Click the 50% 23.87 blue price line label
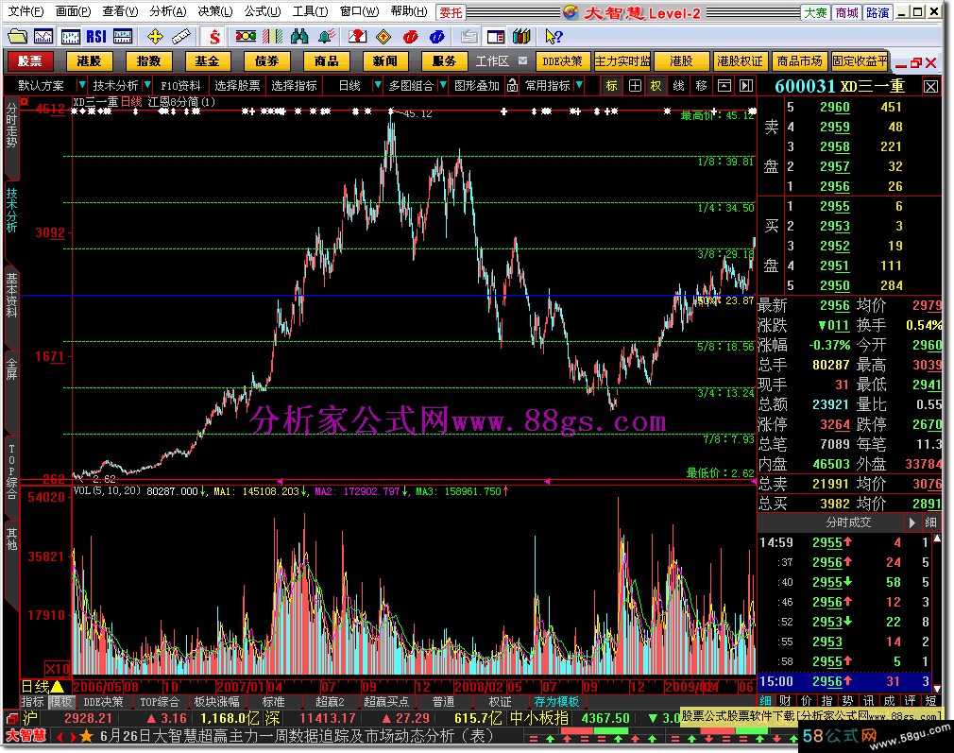Image resolution: width=954 pixels, height=753 pixels. point(725,300)
